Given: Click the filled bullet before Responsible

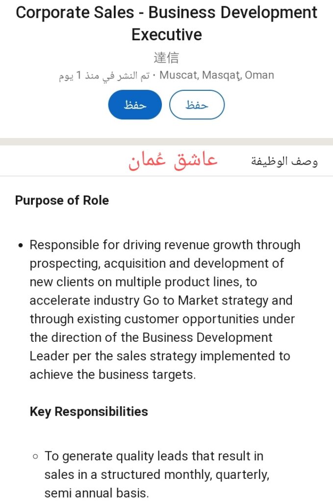Looking at the screenshot, I should click(x=20, y=245).
